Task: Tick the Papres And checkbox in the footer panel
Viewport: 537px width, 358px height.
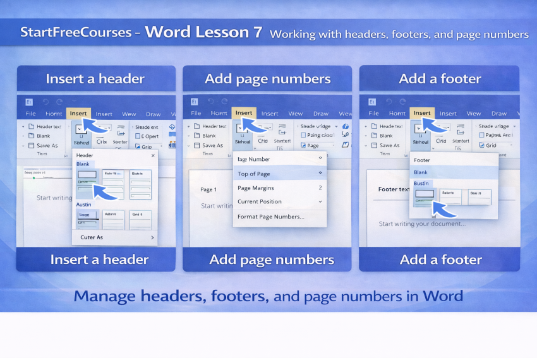Action: coord(481,135)
